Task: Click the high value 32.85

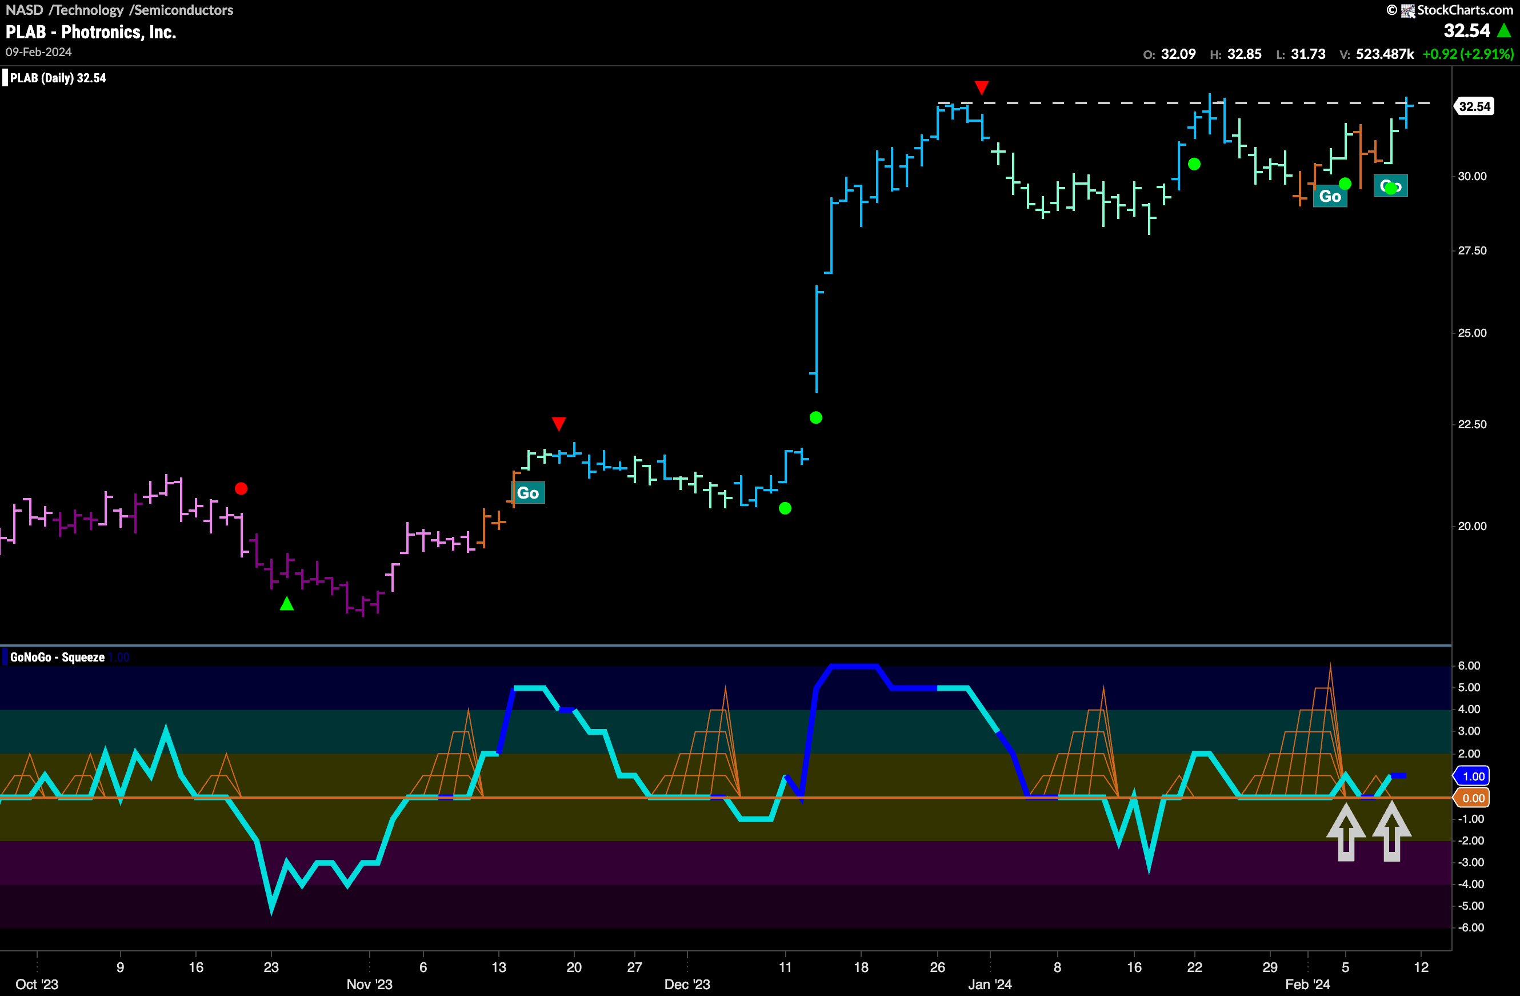Action: point(1244,54)
